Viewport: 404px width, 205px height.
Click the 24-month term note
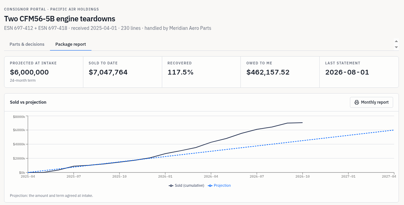pos(23,80)
